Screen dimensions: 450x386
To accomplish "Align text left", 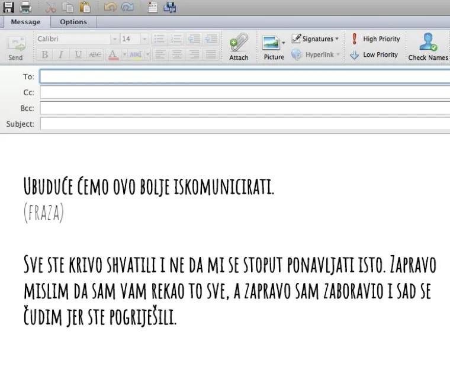I will click(160, 54).
